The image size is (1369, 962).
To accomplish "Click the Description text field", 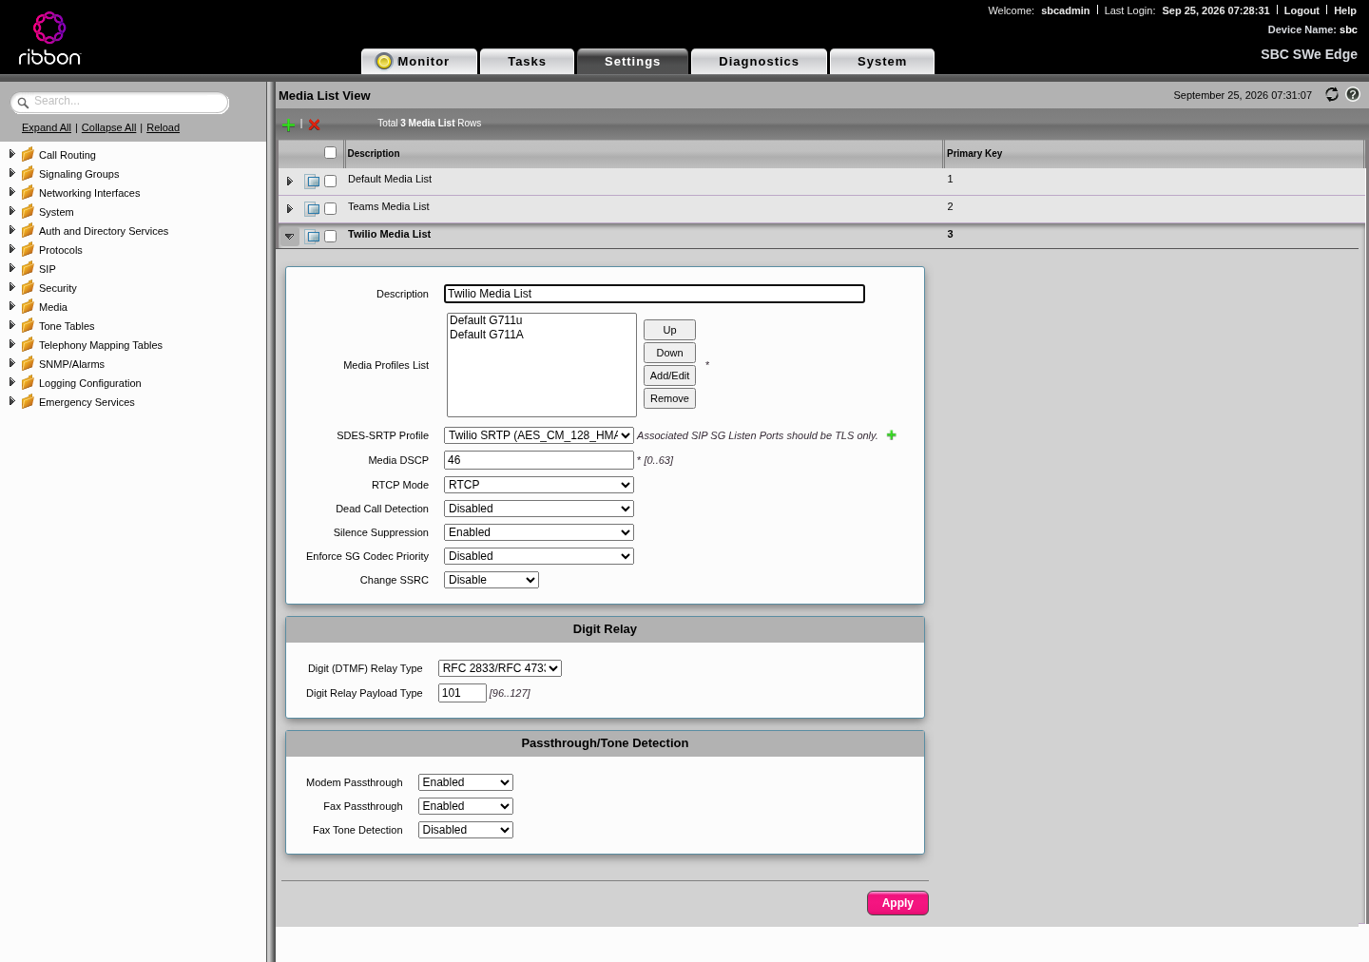I will pyautogui.click(x=654, y=294).
